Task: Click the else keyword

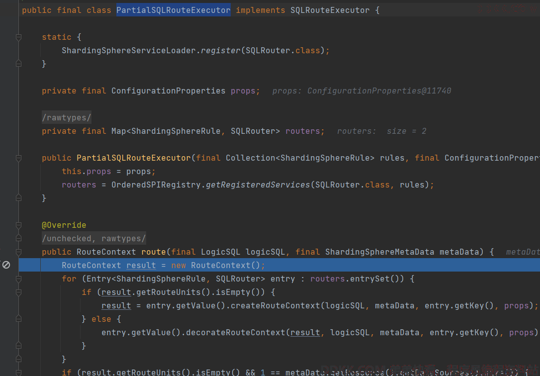Action: pyautogui.click(x=101, y=319)
